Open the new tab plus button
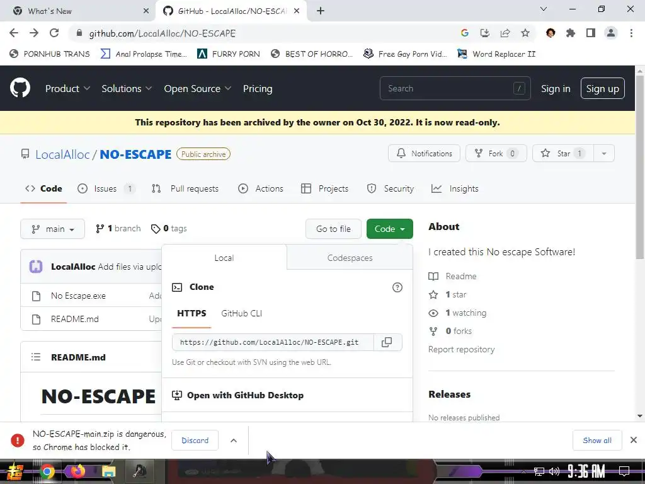 [321, 11]
